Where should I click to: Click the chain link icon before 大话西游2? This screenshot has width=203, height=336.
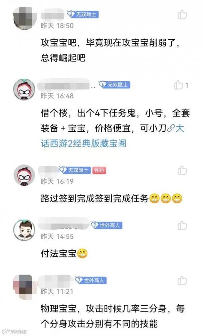pyautogui.click(x=171, y=129)
